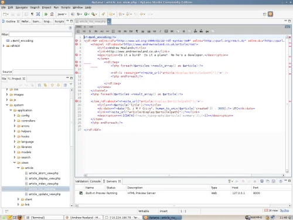The image size is (293, 220).
Task: Click the blue maximize editor icon in toolbar
Action: click(x=38, y=14)
